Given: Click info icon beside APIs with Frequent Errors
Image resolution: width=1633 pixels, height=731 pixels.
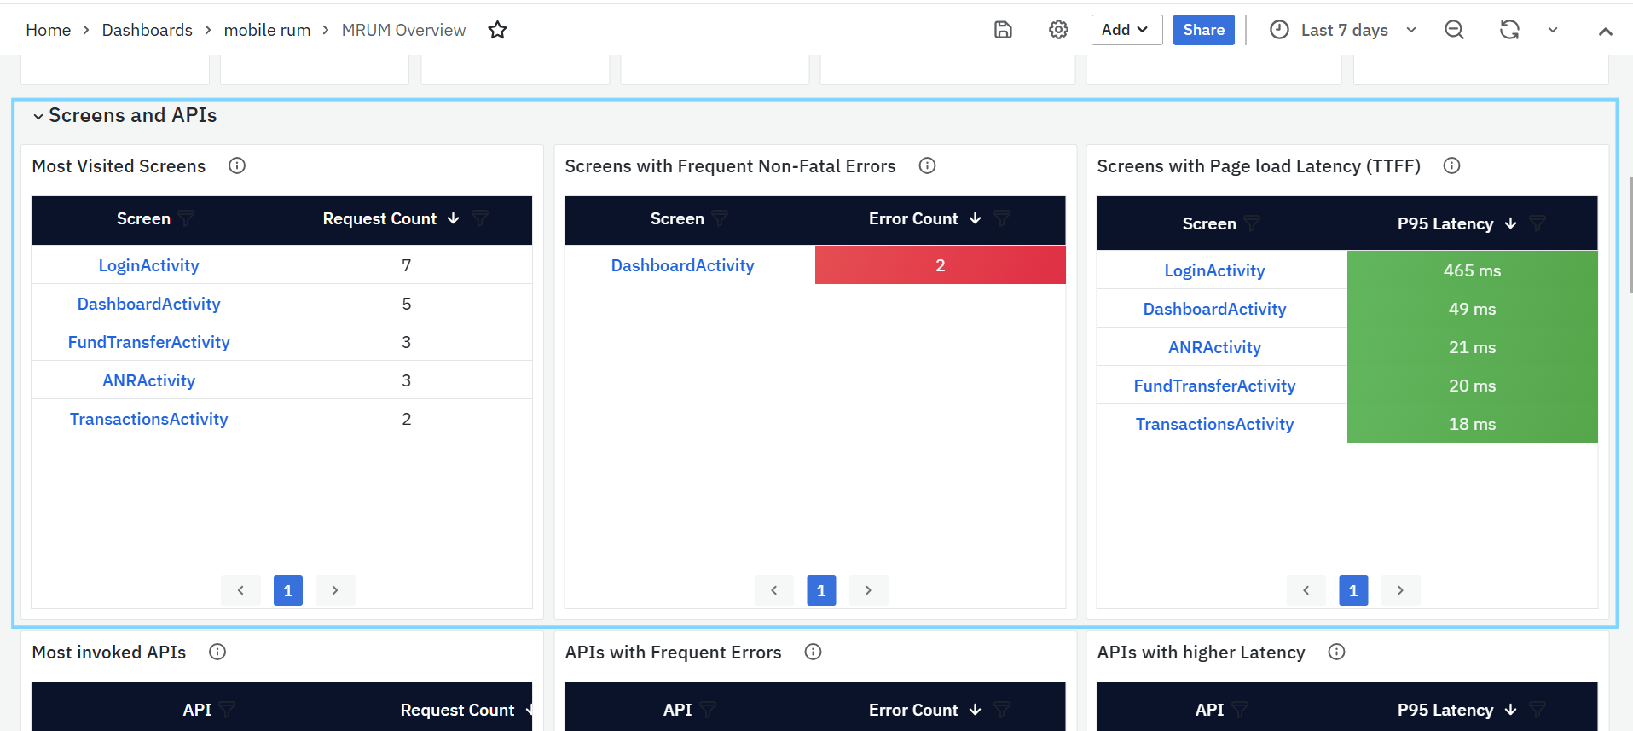Looking at the screenshot, I should click(x=813, y=653).
